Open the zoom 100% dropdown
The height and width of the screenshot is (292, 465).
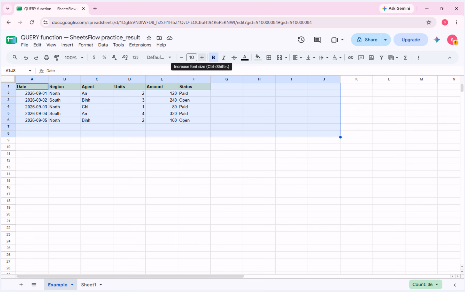[74, 58]
